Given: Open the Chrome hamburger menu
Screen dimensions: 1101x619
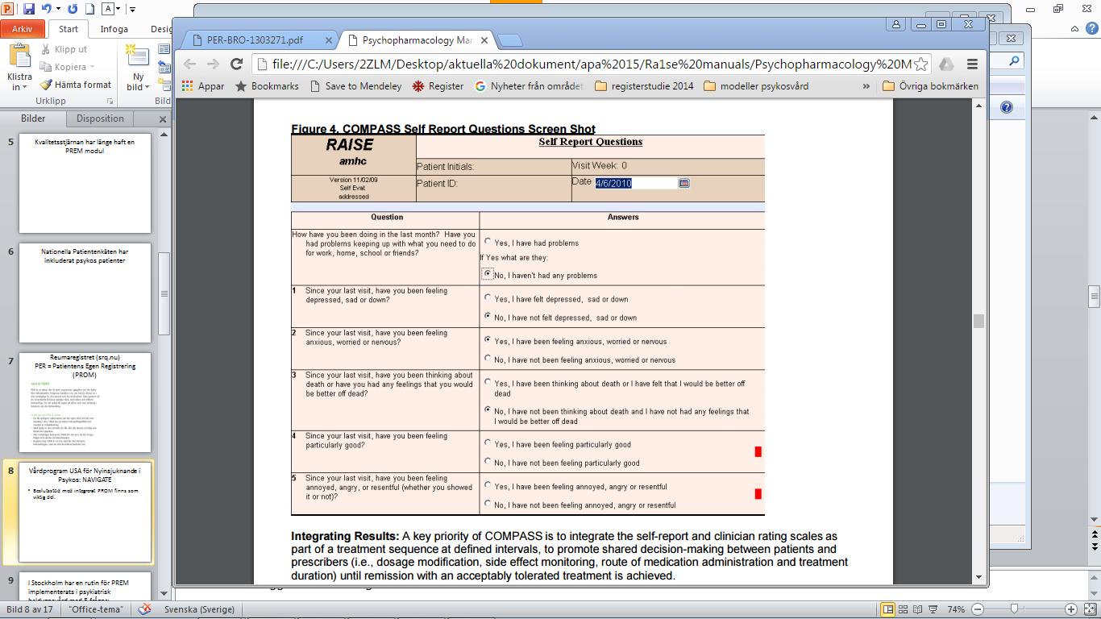Looking at the screenshot, I should coord(972,64).
